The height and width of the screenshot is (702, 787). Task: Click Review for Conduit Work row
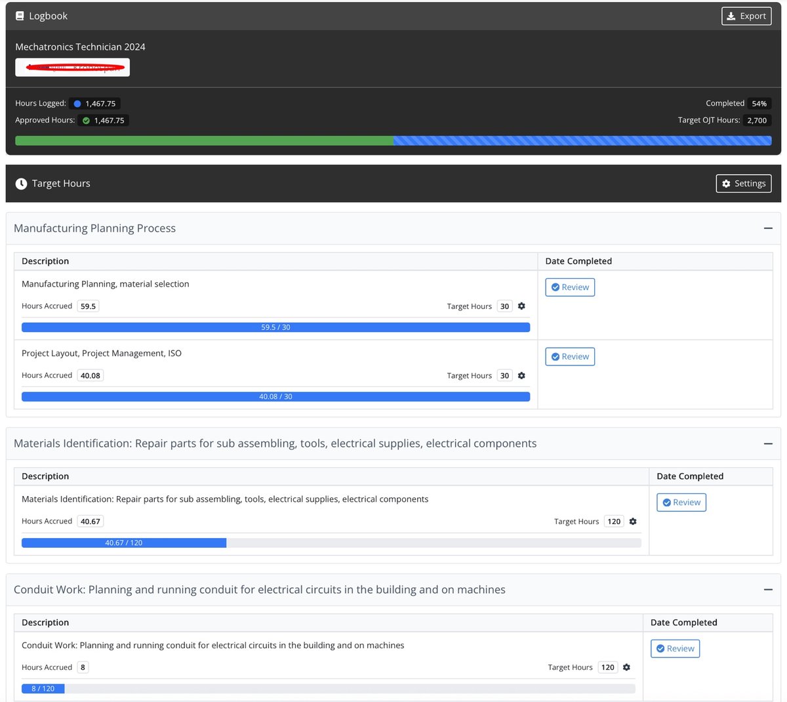click(x=675, y=649)
